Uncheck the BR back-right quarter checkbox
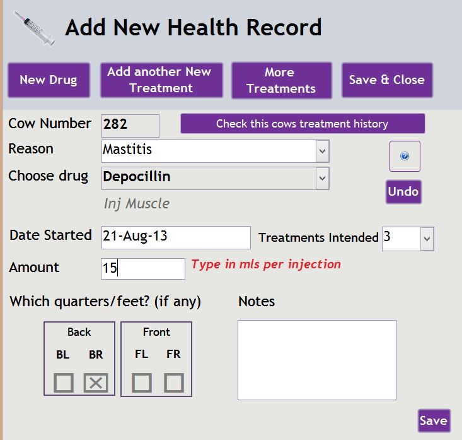The width and height of the screenshot is (462, 440). tap(96, 383)
